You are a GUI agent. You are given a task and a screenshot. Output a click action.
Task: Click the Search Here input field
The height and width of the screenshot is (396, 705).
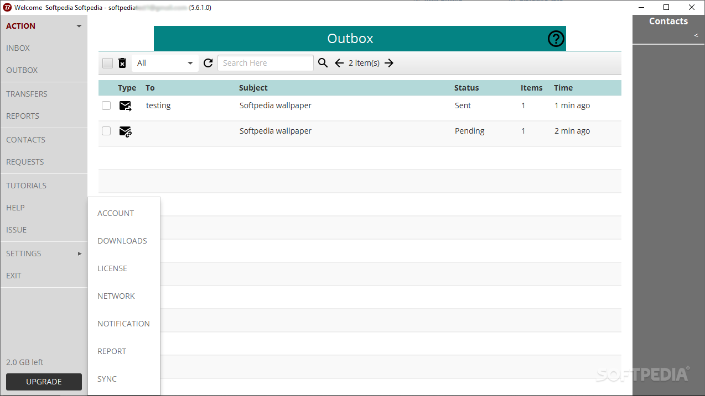pyautogui.click(x=266, y=63)
